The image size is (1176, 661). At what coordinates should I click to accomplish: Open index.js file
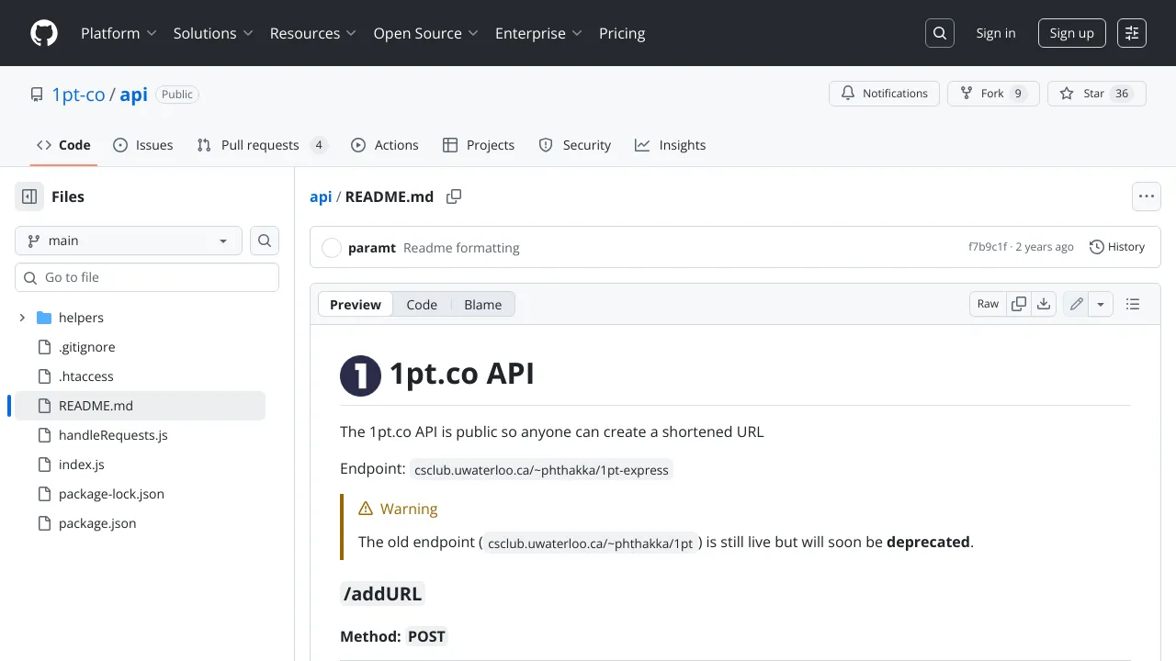click(x=82, y=465)
